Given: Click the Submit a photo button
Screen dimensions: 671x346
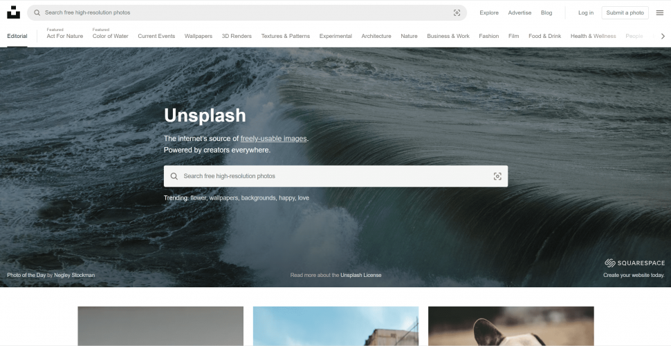Looking at the screenshot, I should point(625,13).
